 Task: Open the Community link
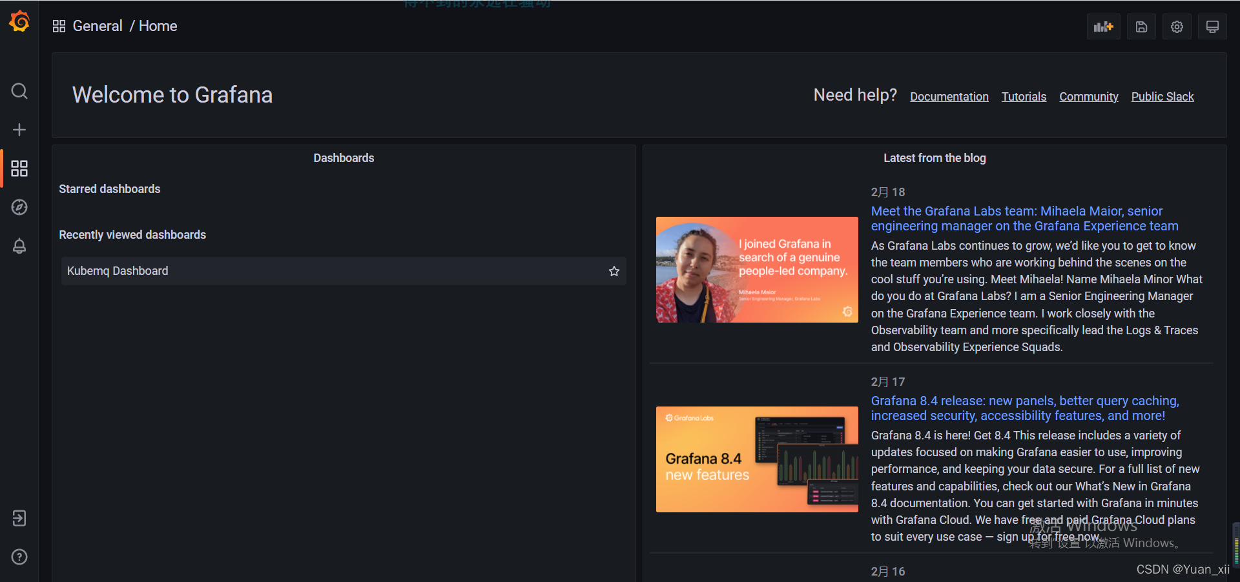click(1089, 97)
